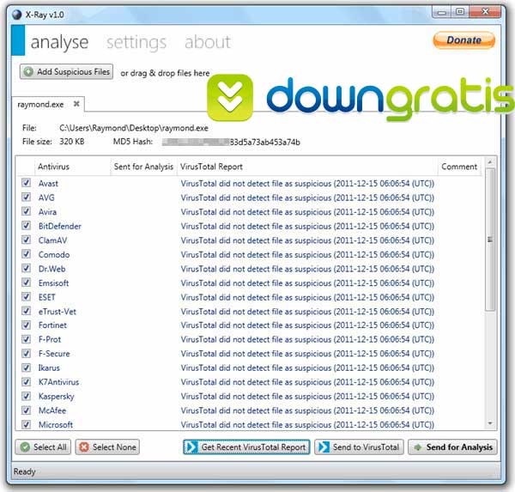Click the vertical scrollbar thumb
The width and height of the screenshot is (515, 492).
click(490, 240)
